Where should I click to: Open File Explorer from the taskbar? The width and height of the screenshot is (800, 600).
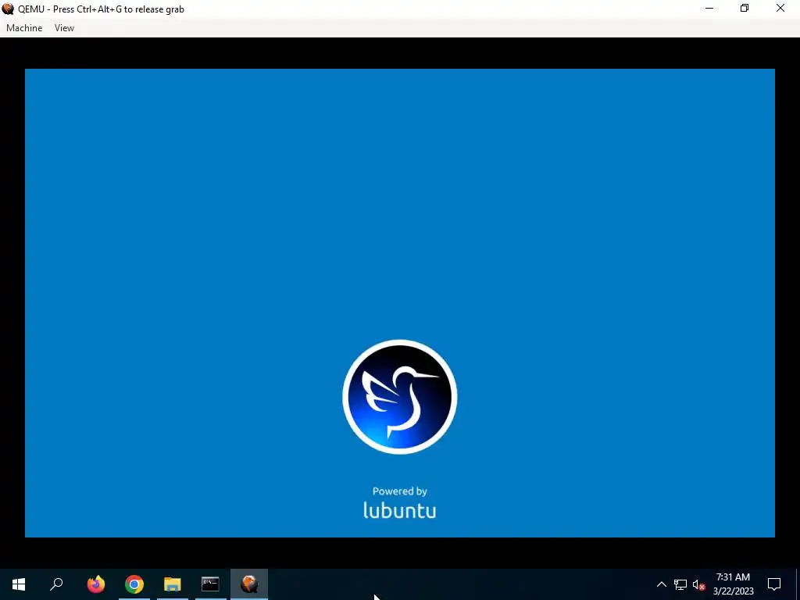click(x=173, y=584)
